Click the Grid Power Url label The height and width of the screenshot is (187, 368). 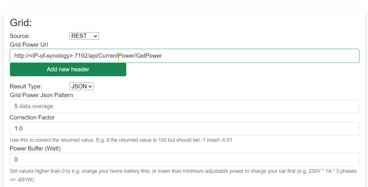pyautogui.click(x=29, y=44)
